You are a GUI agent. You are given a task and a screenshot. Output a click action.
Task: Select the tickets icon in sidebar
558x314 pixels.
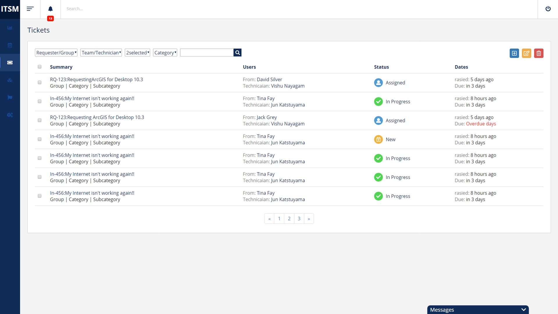(10, 63)
